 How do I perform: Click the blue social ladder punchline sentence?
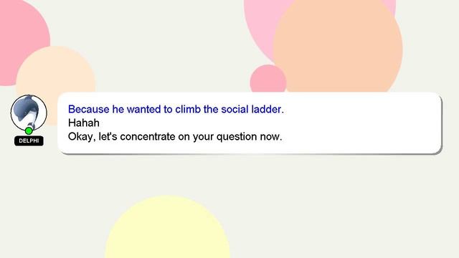(176, 109)
